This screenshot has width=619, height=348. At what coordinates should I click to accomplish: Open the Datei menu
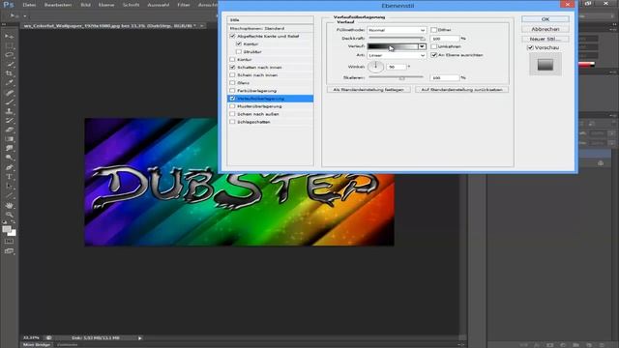click(29, 5)
